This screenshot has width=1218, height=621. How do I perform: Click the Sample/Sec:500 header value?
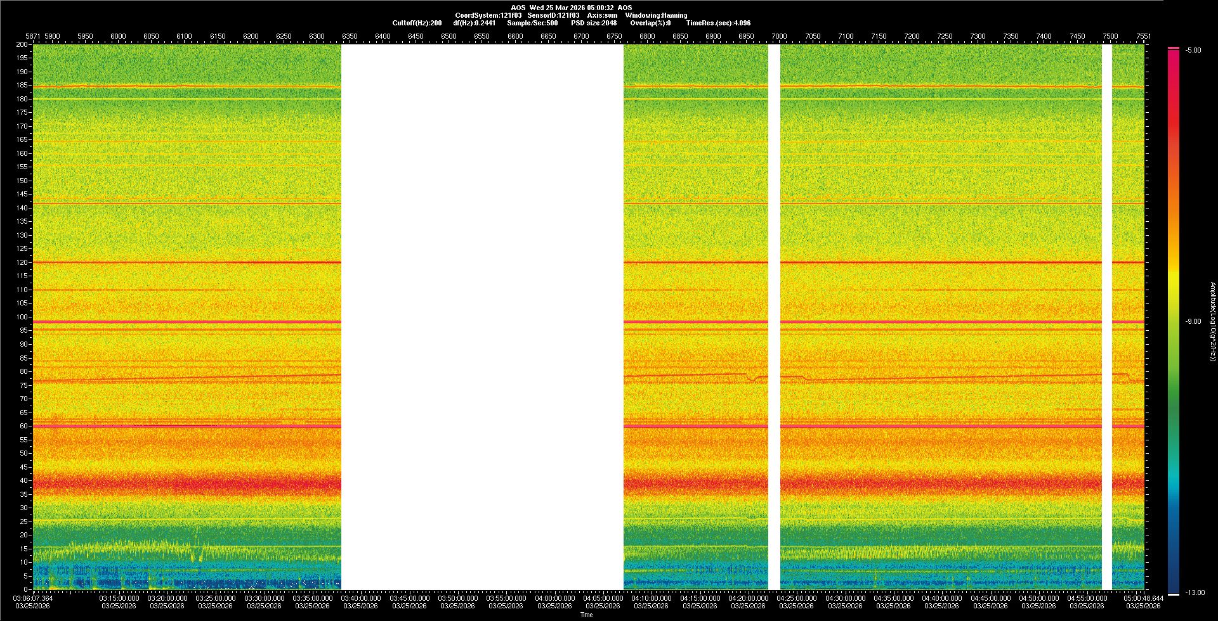click(x=532, y=23)
